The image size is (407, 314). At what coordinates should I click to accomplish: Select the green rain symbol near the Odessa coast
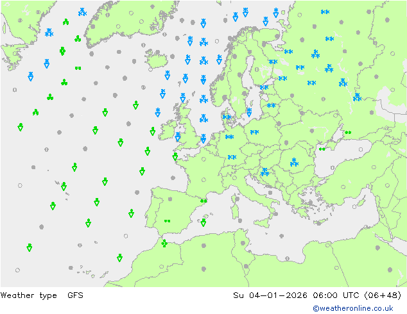coord(322,149)
